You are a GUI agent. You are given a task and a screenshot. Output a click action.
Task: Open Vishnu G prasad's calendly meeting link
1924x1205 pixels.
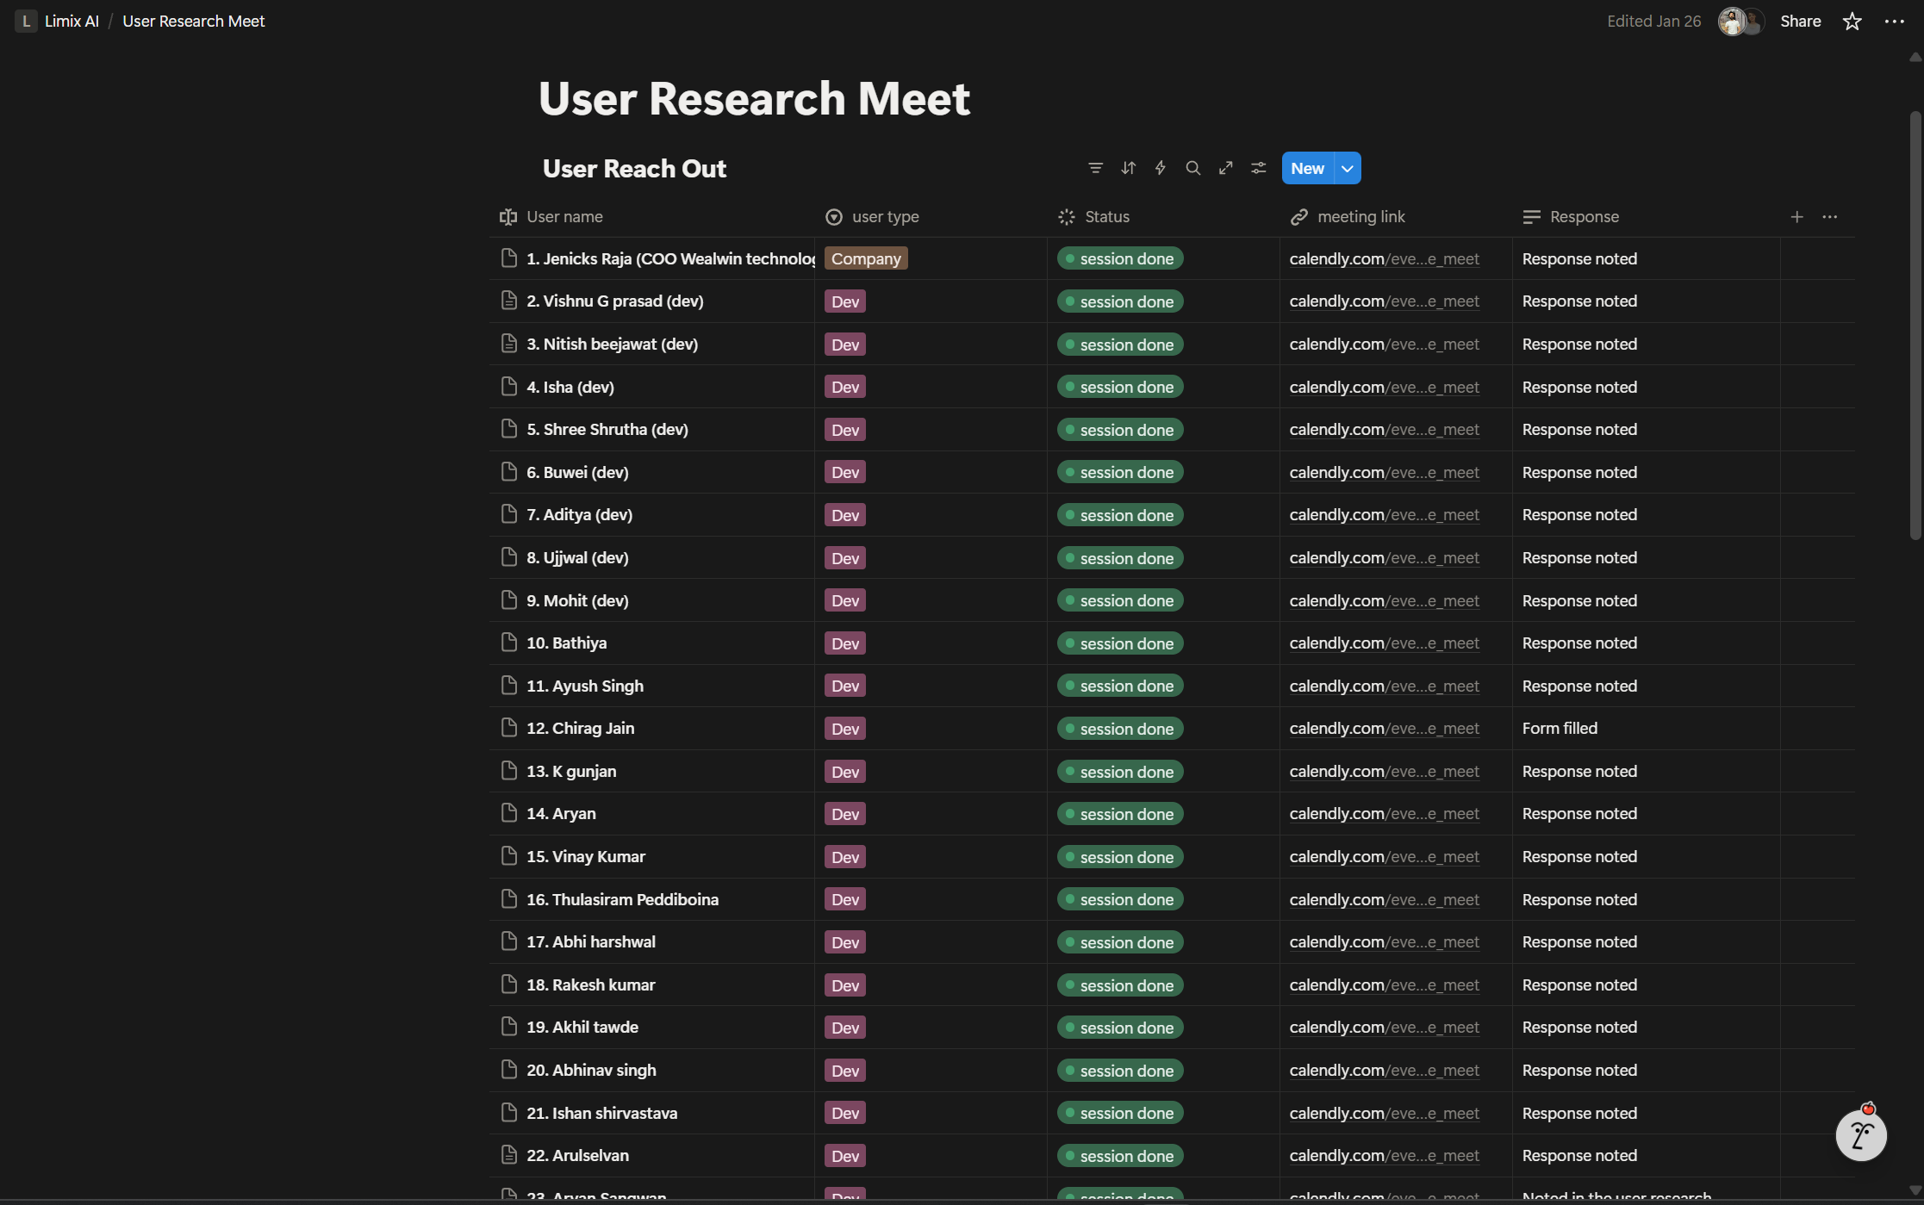pos(1384,301)
